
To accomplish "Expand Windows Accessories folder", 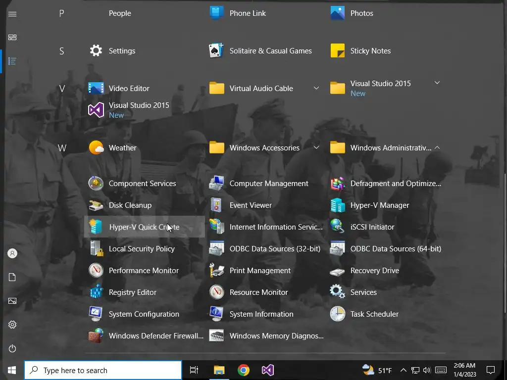I will point(265,147).
